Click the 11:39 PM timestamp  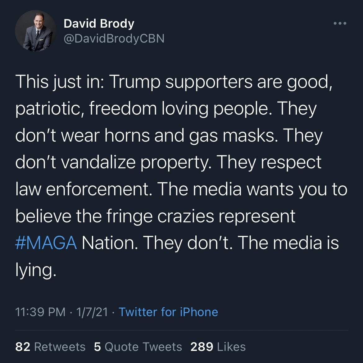coord(40,312)
